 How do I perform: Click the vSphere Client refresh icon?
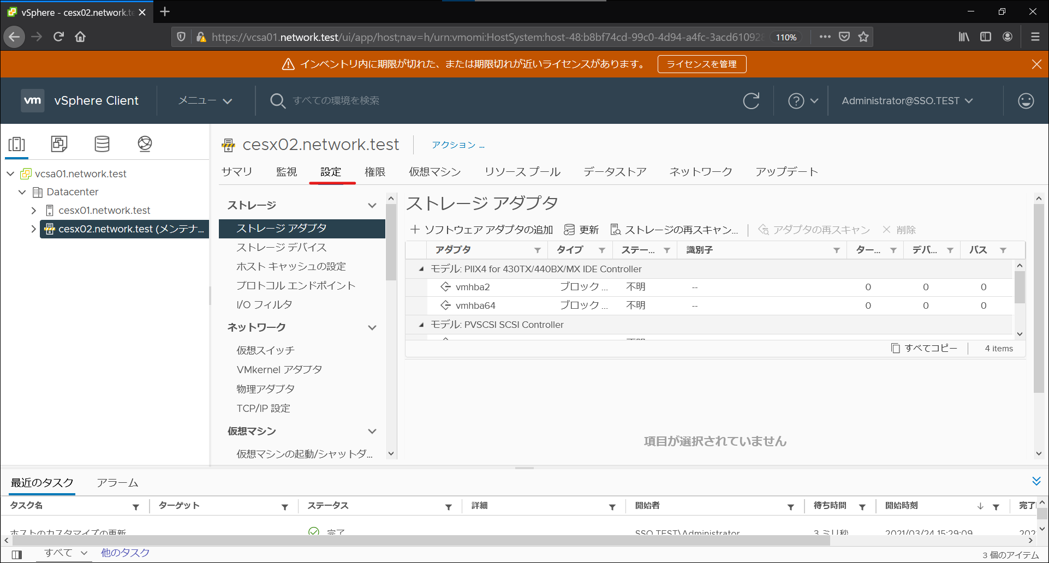(751, 101)
